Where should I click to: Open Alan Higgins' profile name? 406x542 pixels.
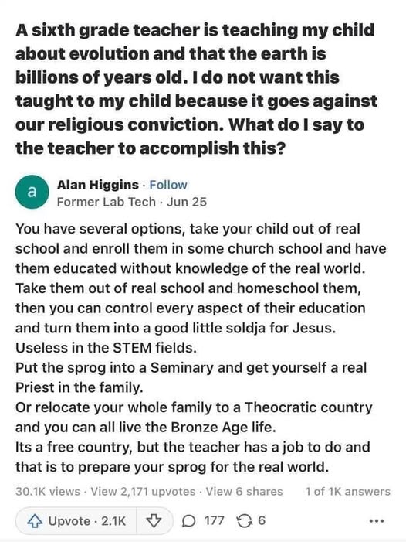[97, 185]
